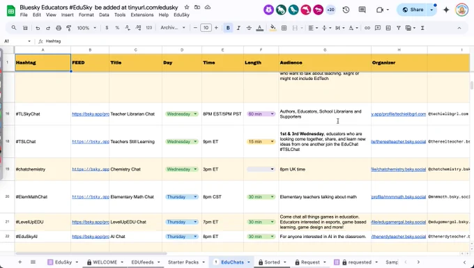Switch to the WELCOME sheet tab
This screenshot has width=474, height=268.
point(105,262)
